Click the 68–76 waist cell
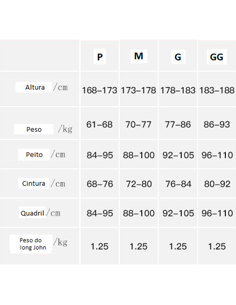 (100, 184)
